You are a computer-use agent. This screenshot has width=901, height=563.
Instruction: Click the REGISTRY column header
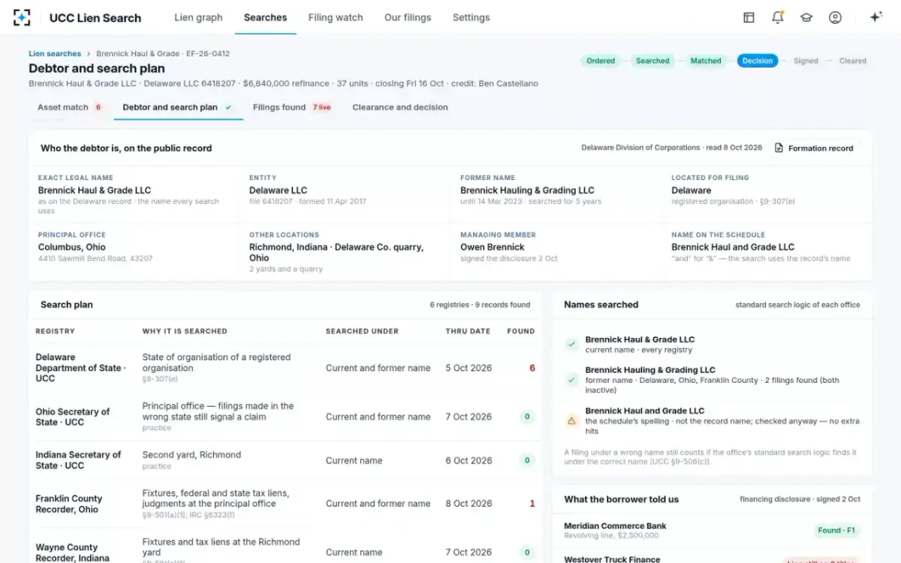coord(56,331)
